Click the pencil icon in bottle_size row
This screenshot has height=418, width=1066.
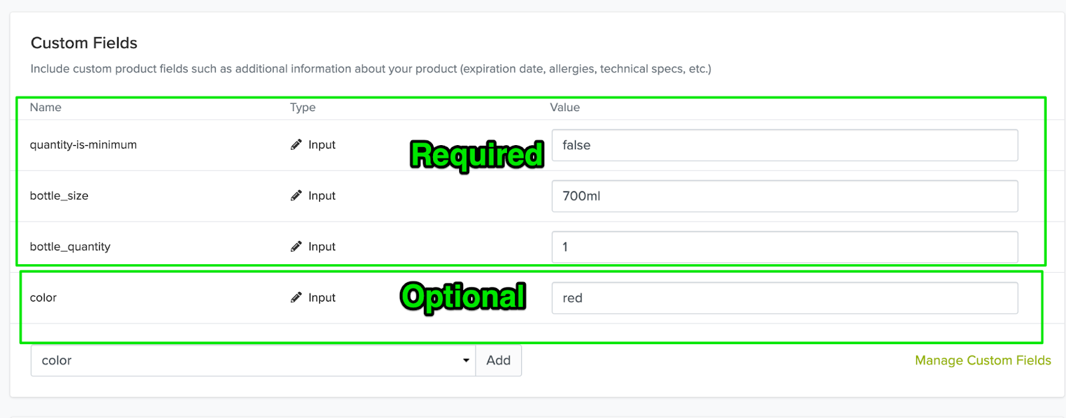click(x=296, y=196)
